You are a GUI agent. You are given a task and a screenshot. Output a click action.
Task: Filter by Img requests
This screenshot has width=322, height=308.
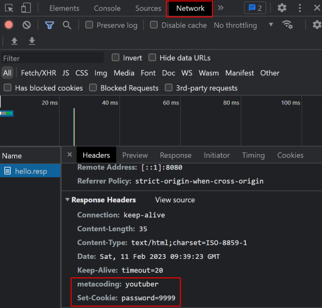pos(101,73)
